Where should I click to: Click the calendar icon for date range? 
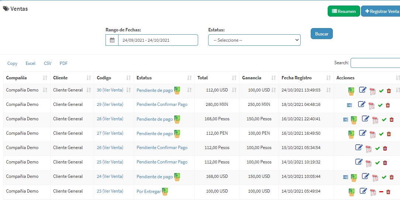(112, 40)
